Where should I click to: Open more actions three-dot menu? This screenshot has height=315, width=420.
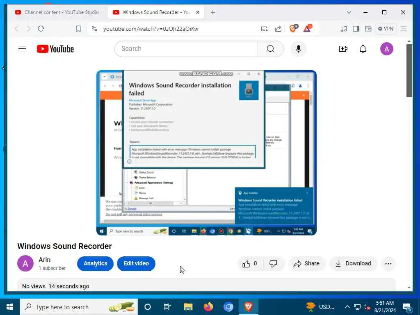coord(388,264)
